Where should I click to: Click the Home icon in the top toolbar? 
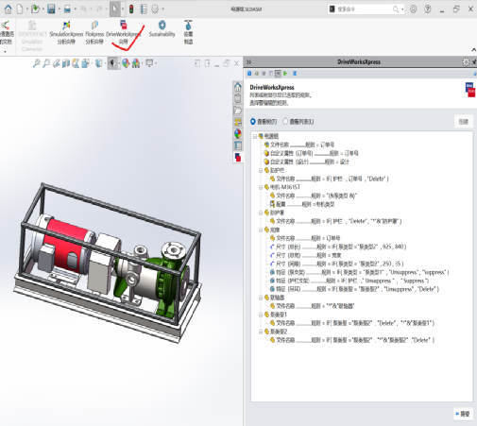8,9
